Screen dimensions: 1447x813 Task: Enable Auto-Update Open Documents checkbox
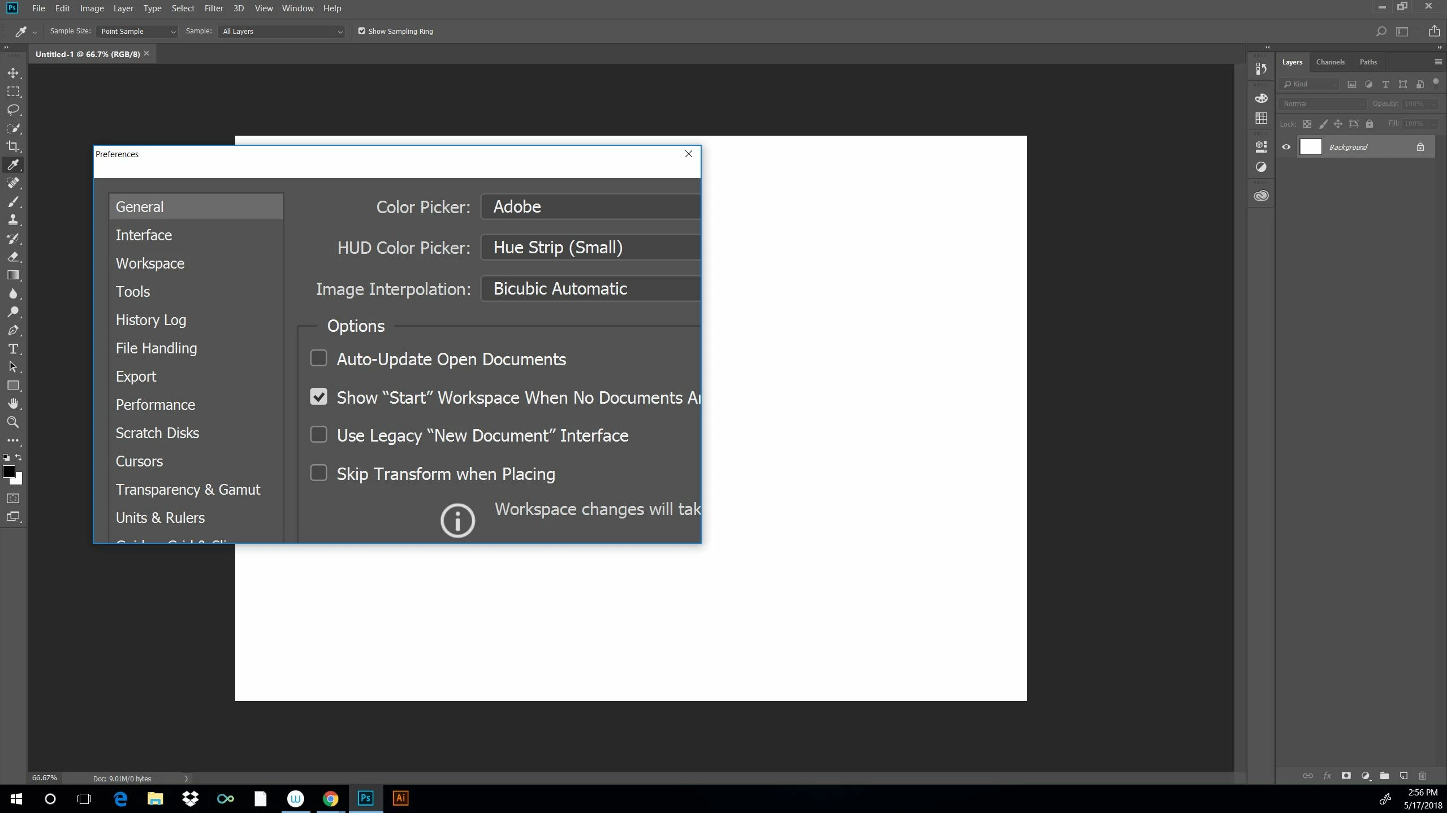click(x=318, y=358)
